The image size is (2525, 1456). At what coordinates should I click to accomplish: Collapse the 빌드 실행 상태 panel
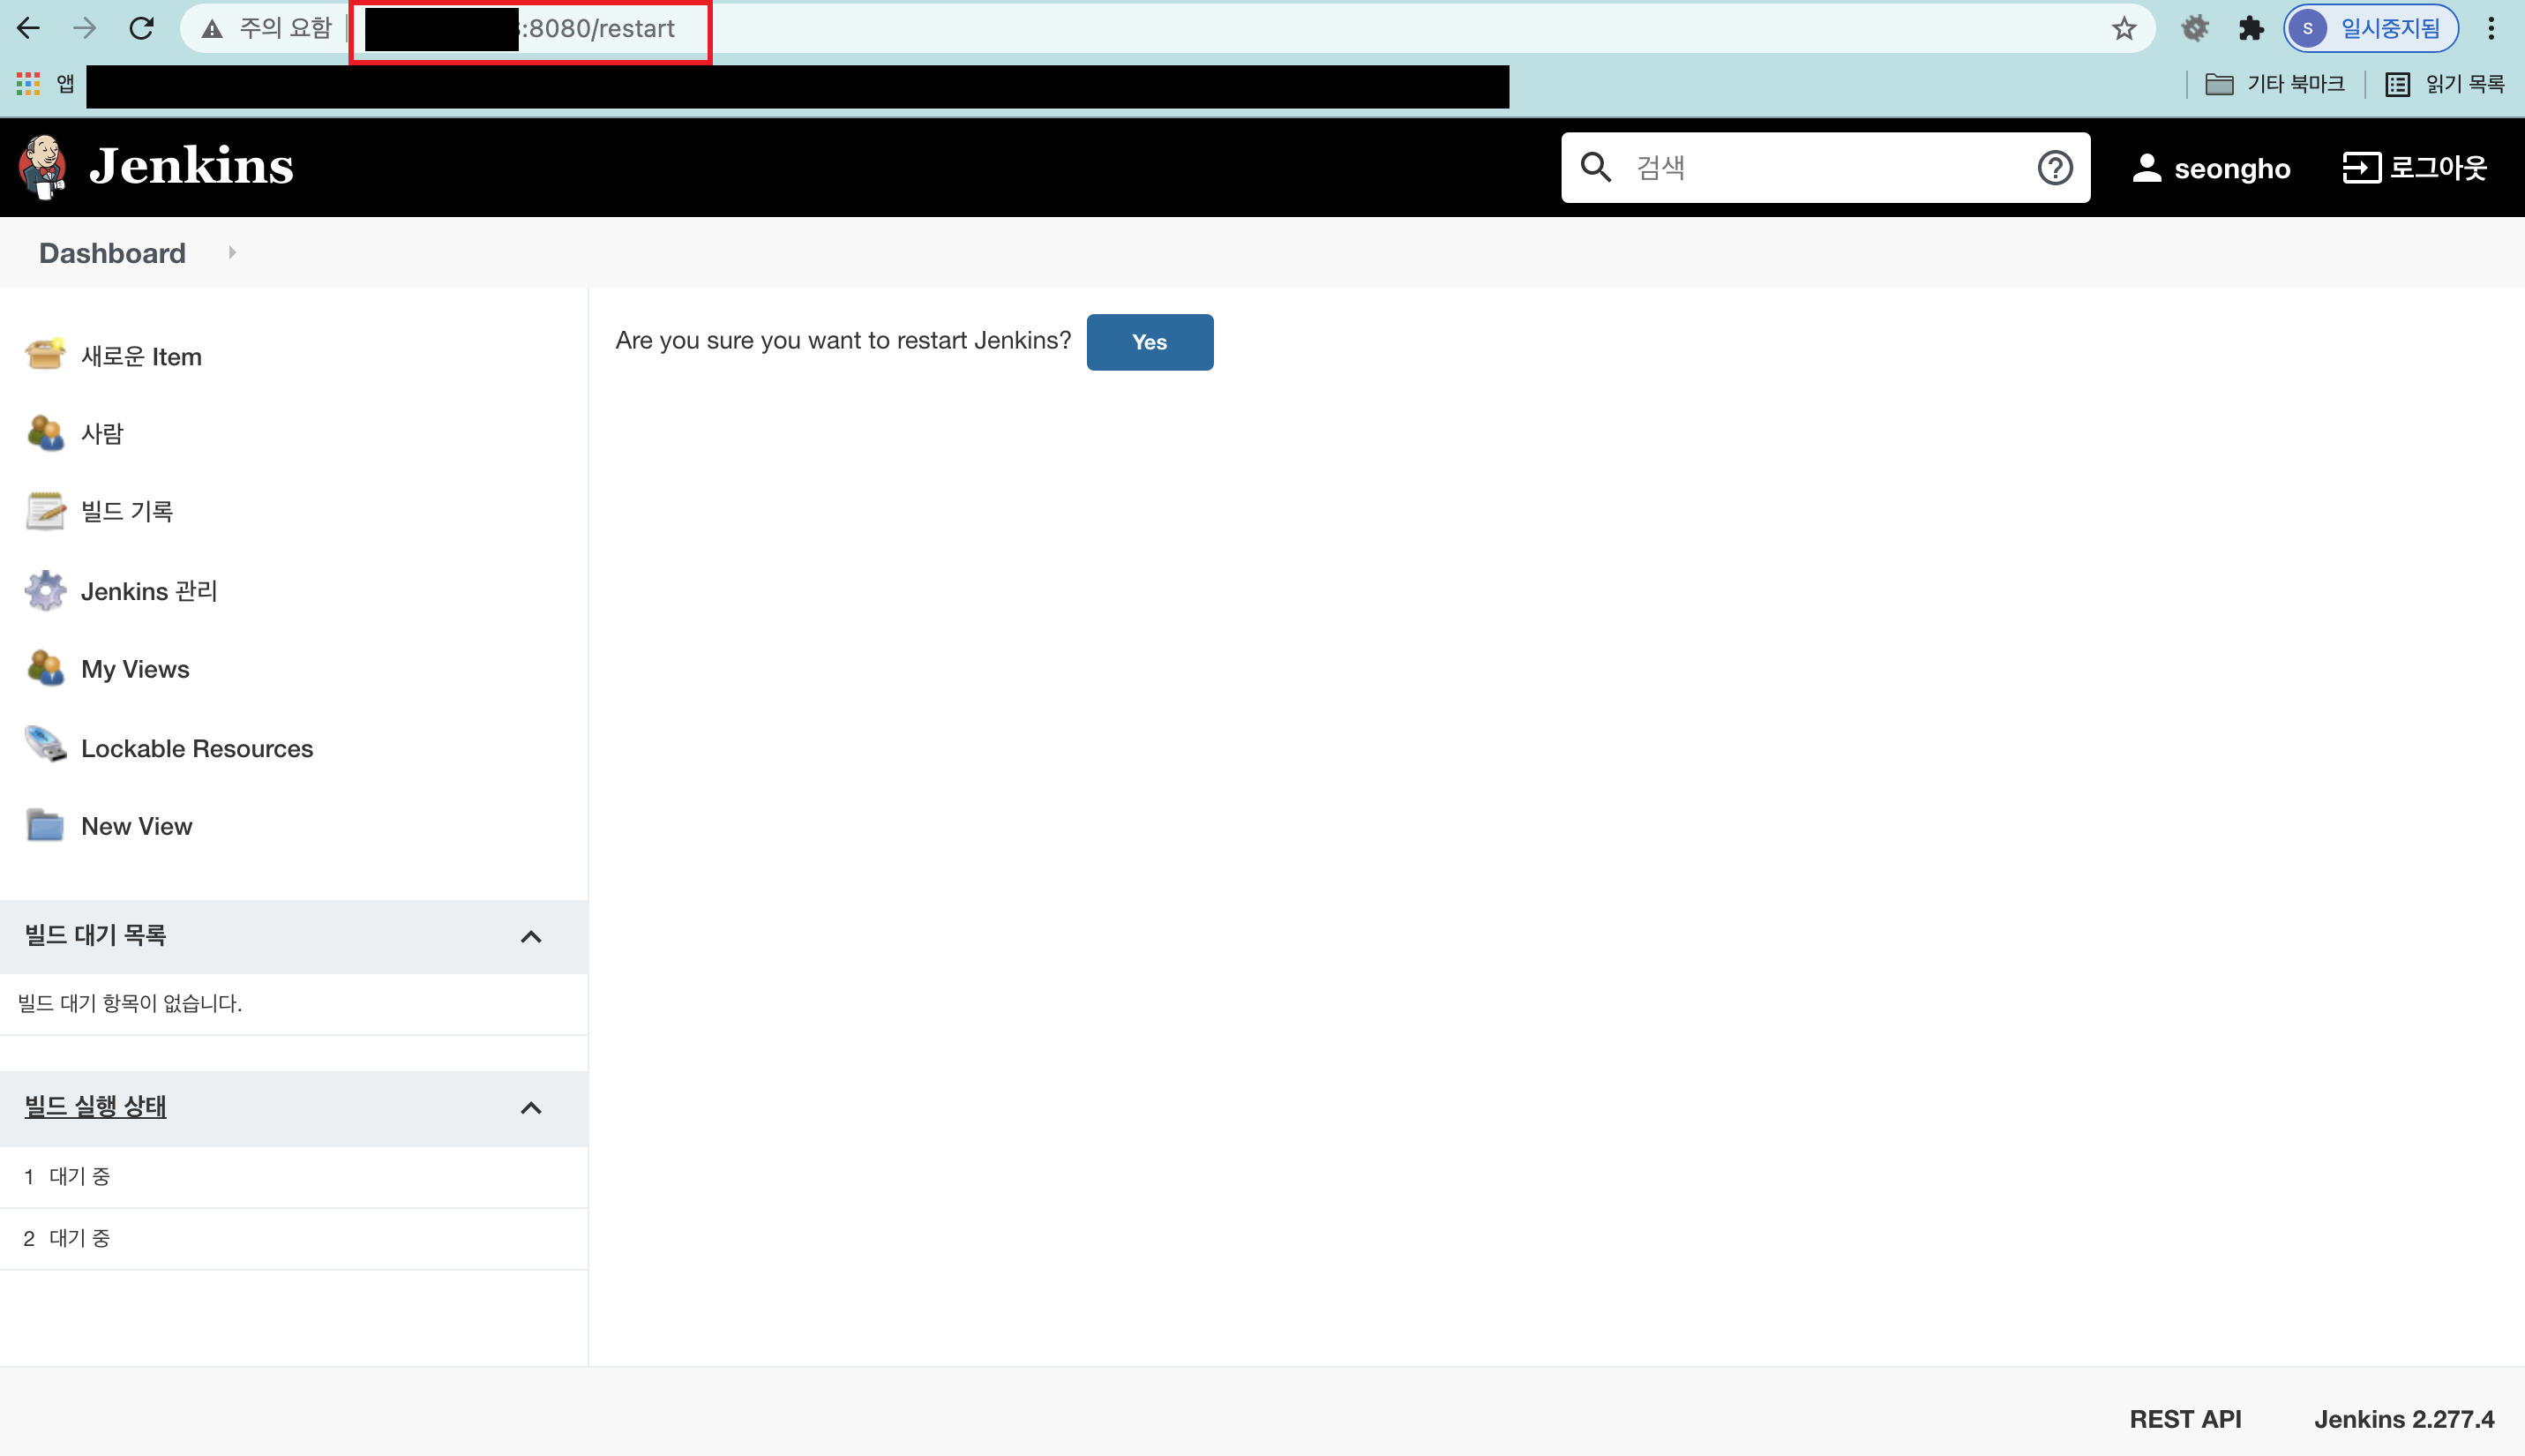pyautogui.click(x=531, y=1108)
